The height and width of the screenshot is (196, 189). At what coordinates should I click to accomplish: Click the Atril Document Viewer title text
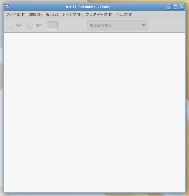tap(88, 7)
